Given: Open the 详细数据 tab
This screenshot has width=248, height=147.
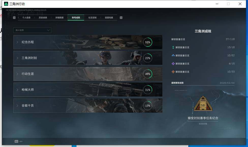Looking at the screenshot, I should 59,18.
